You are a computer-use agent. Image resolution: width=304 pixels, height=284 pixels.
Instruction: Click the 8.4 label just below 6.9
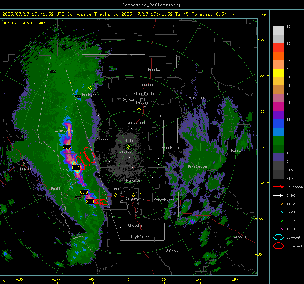tap(90, 202)
